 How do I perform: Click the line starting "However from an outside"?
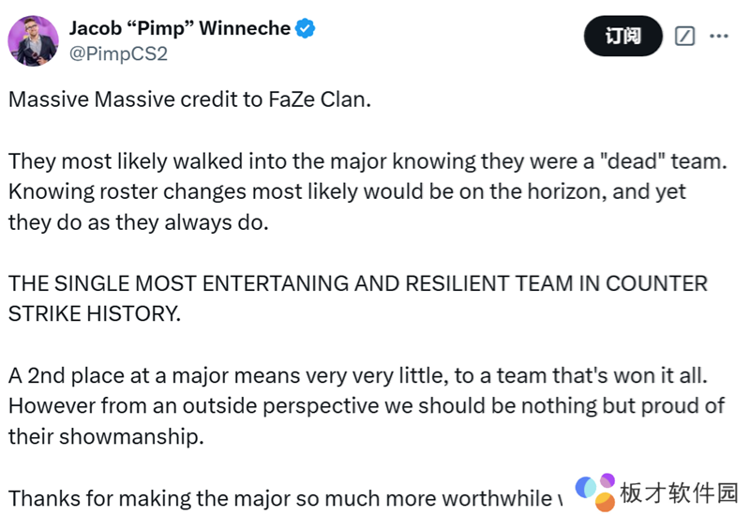click(367, 405)
